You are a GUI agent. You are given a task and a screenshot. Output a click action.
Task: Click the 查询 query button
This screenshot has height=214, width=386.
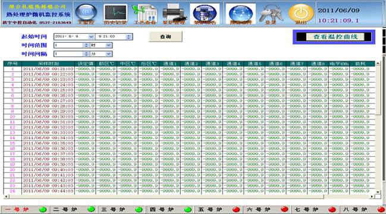[x=165, y=37]
